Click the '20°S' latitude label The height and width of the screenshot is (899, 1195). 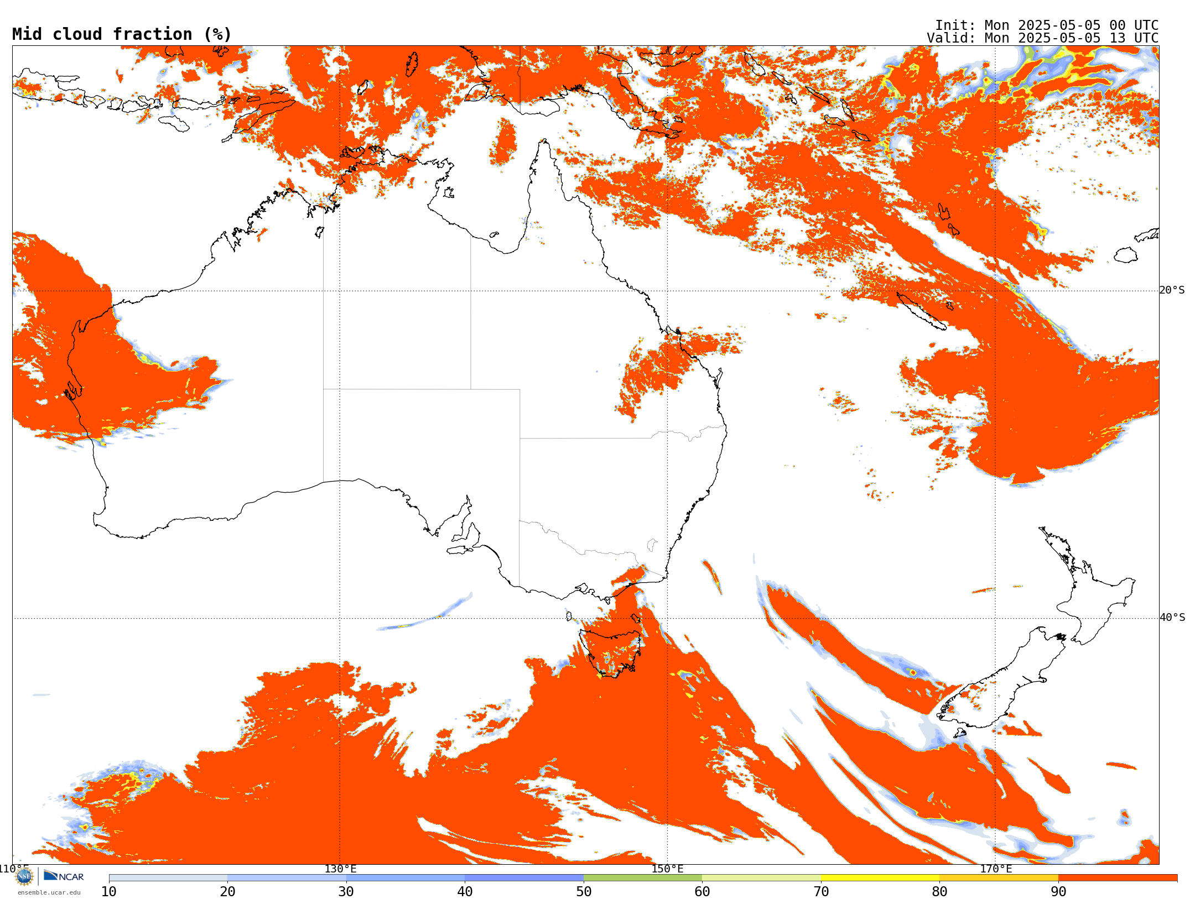(x=1172, y=290)
